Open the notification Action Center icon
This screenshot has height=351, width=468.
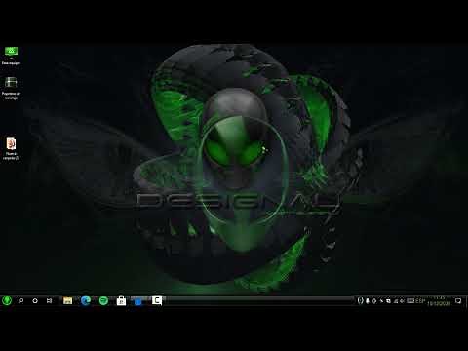pos(458,301)
